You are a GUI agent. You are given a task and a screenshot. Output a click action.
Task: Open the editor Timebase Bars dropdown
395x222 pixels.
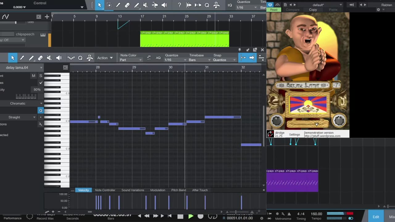200,60
